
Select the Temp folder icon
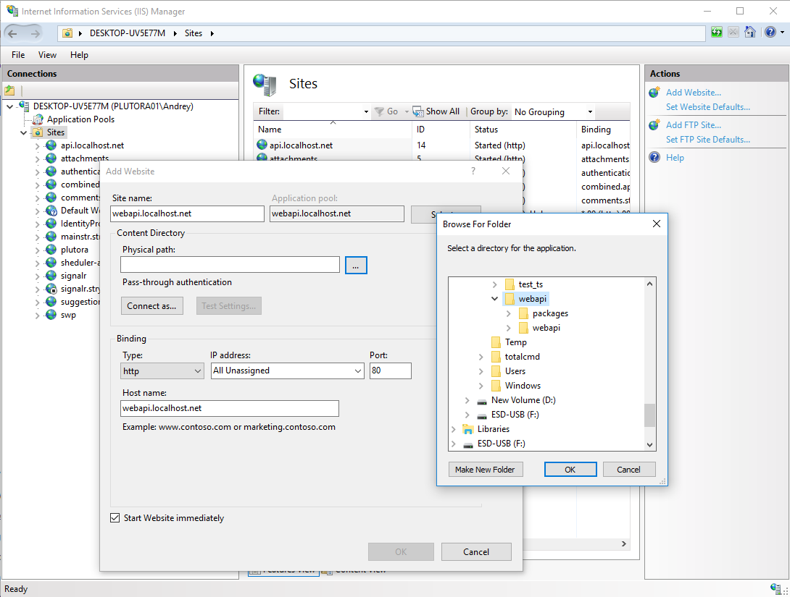coord(496,342)
